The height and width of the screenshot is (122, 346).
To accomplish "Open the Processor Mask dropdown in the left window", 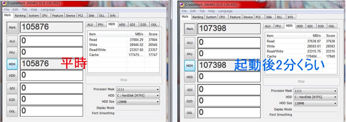I will 138,89.
